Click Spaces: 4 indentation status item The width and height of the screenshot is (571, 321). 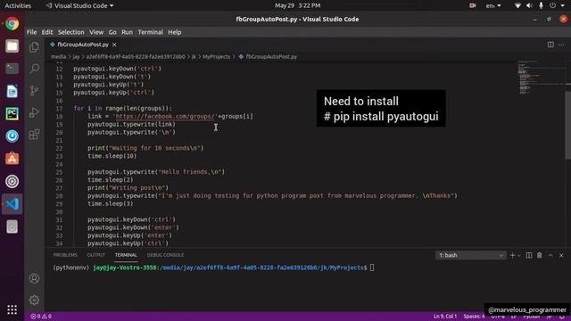coord(474,317)
